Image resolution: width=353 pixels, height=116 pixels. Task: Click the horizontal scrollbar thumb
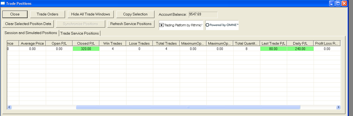click(188, 107)
